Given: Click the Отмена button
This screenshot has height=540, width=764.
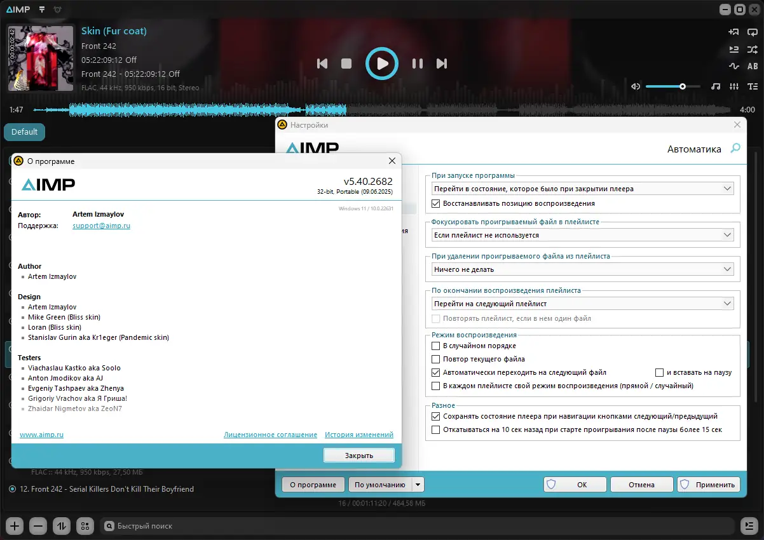Looking at the screenshot, I should 641,485.
